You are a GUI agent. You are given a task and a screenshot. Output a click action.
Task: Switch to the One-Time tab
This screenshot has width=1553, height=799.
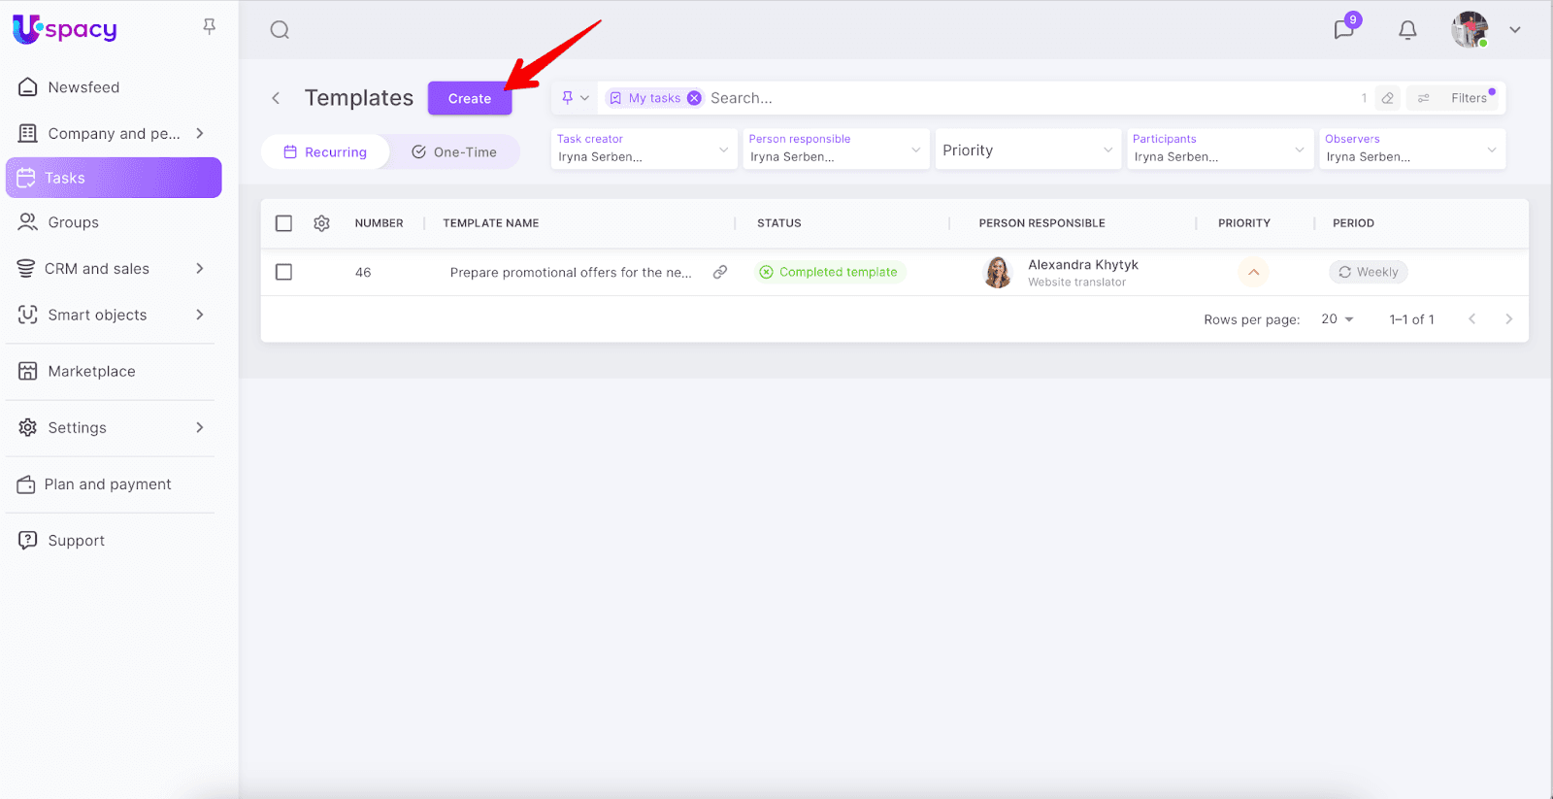click(454, 152)
